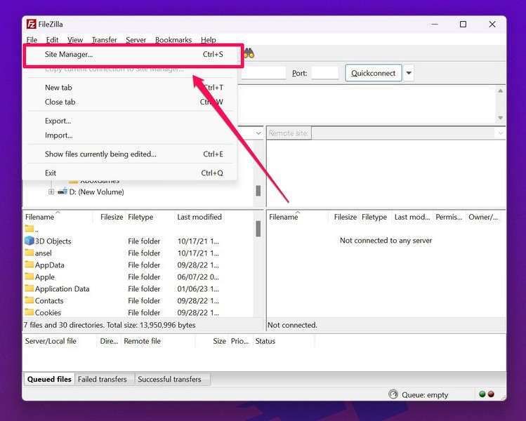Click the 3D Objects folder icon

29,241
